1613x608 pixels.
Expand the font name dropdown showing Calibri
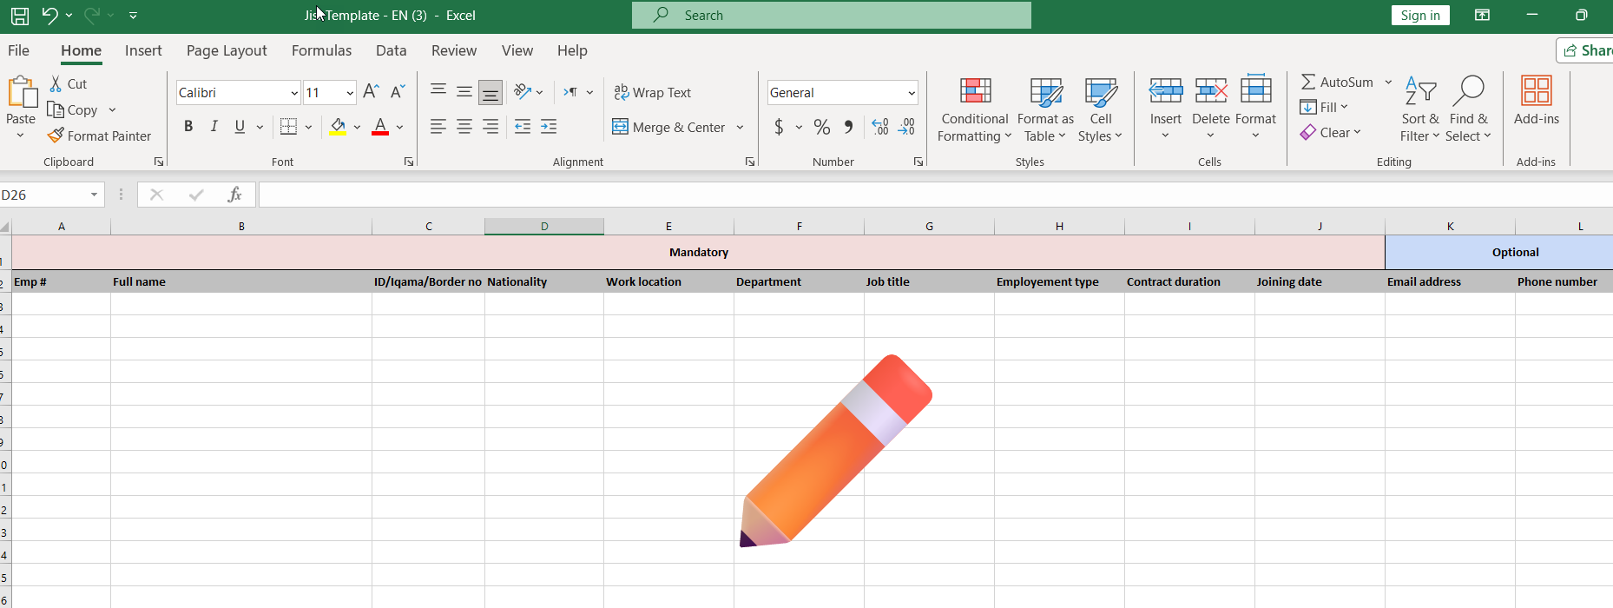pos(294,93)
